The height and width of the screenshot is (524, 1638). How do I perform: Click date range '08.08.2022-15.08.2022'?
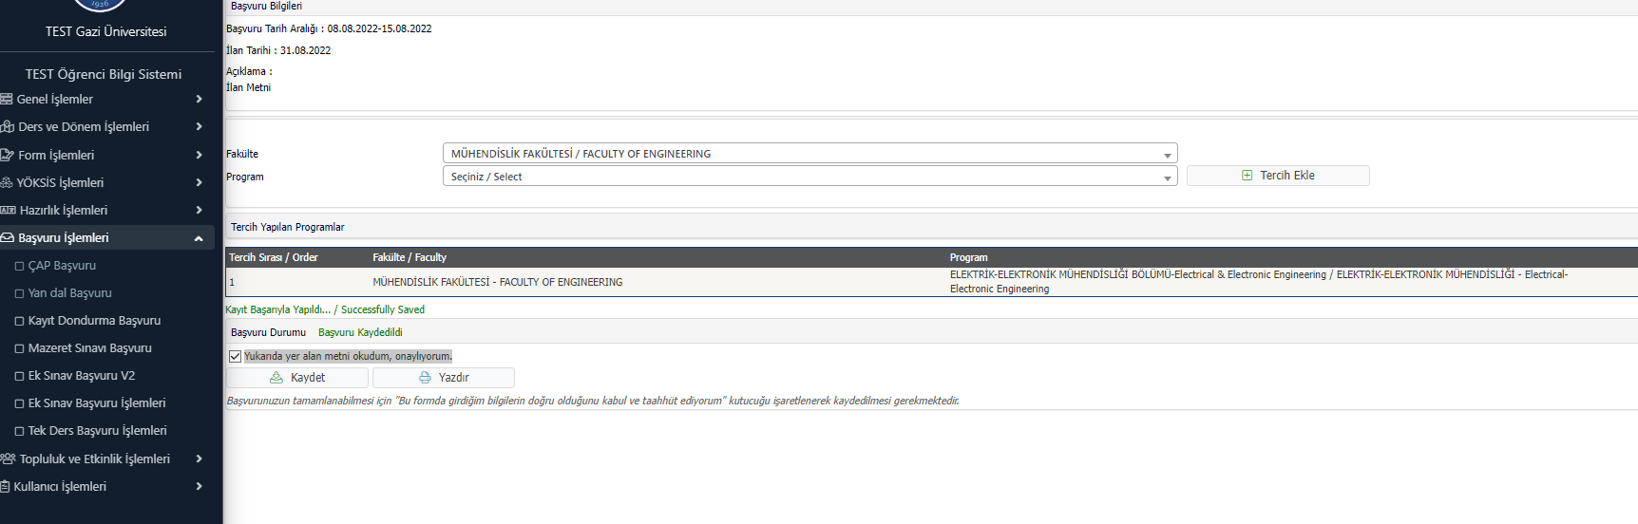click(379, 28)
